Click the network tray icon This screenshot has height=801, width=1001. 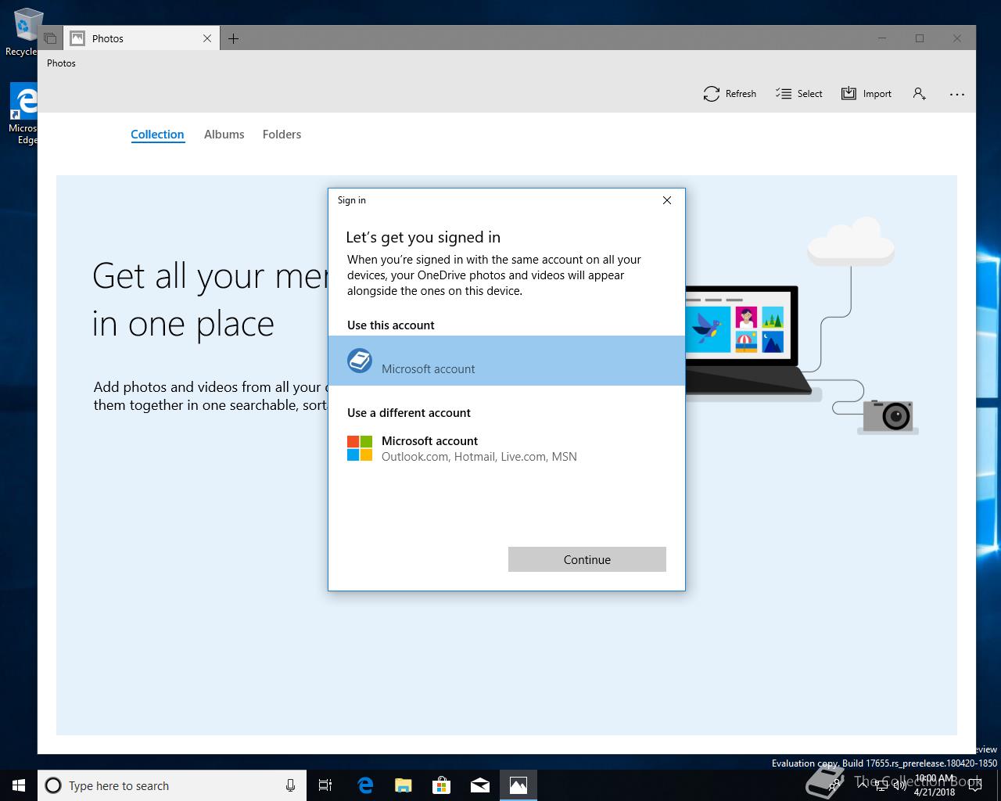[881, 785]
